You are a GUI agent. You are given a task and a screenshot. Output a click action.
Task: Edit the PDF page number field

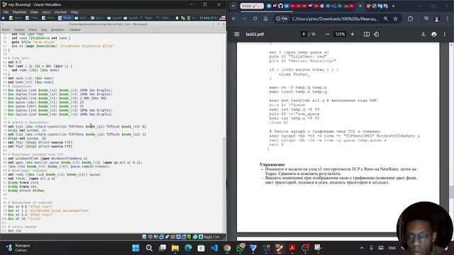pos(304,34)
